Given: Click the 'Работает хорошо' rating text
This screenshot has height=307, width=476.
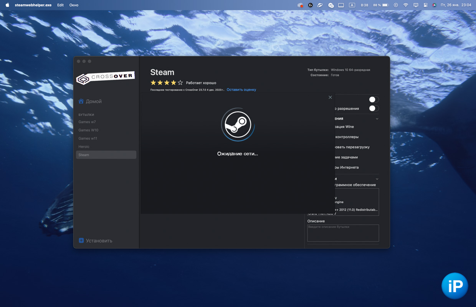Looking at the screenshot, I should tap(201, 83).
